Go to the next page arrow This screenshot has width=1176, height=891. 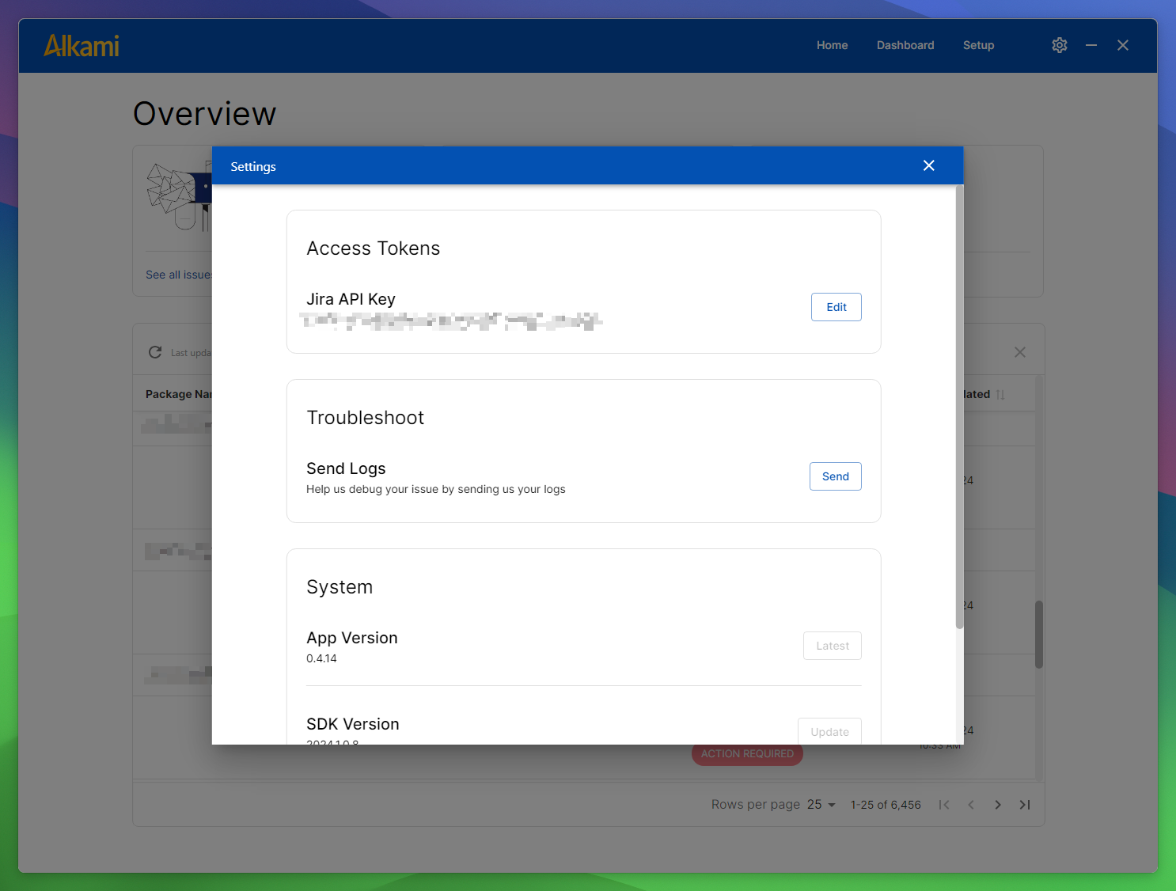[x=998, y=805]
